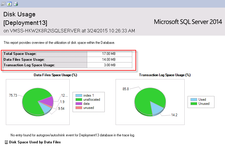
Task: Click the Used blue legend swatch
Action: pyautogui.click(x=194, y=100)
